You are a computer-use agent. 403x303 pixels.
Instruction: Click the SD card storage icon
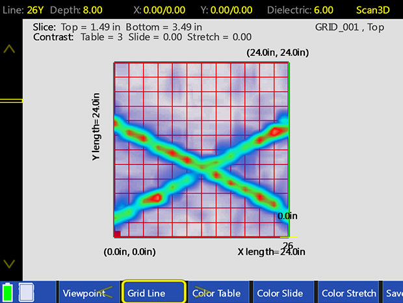click(x=27, y=292)
